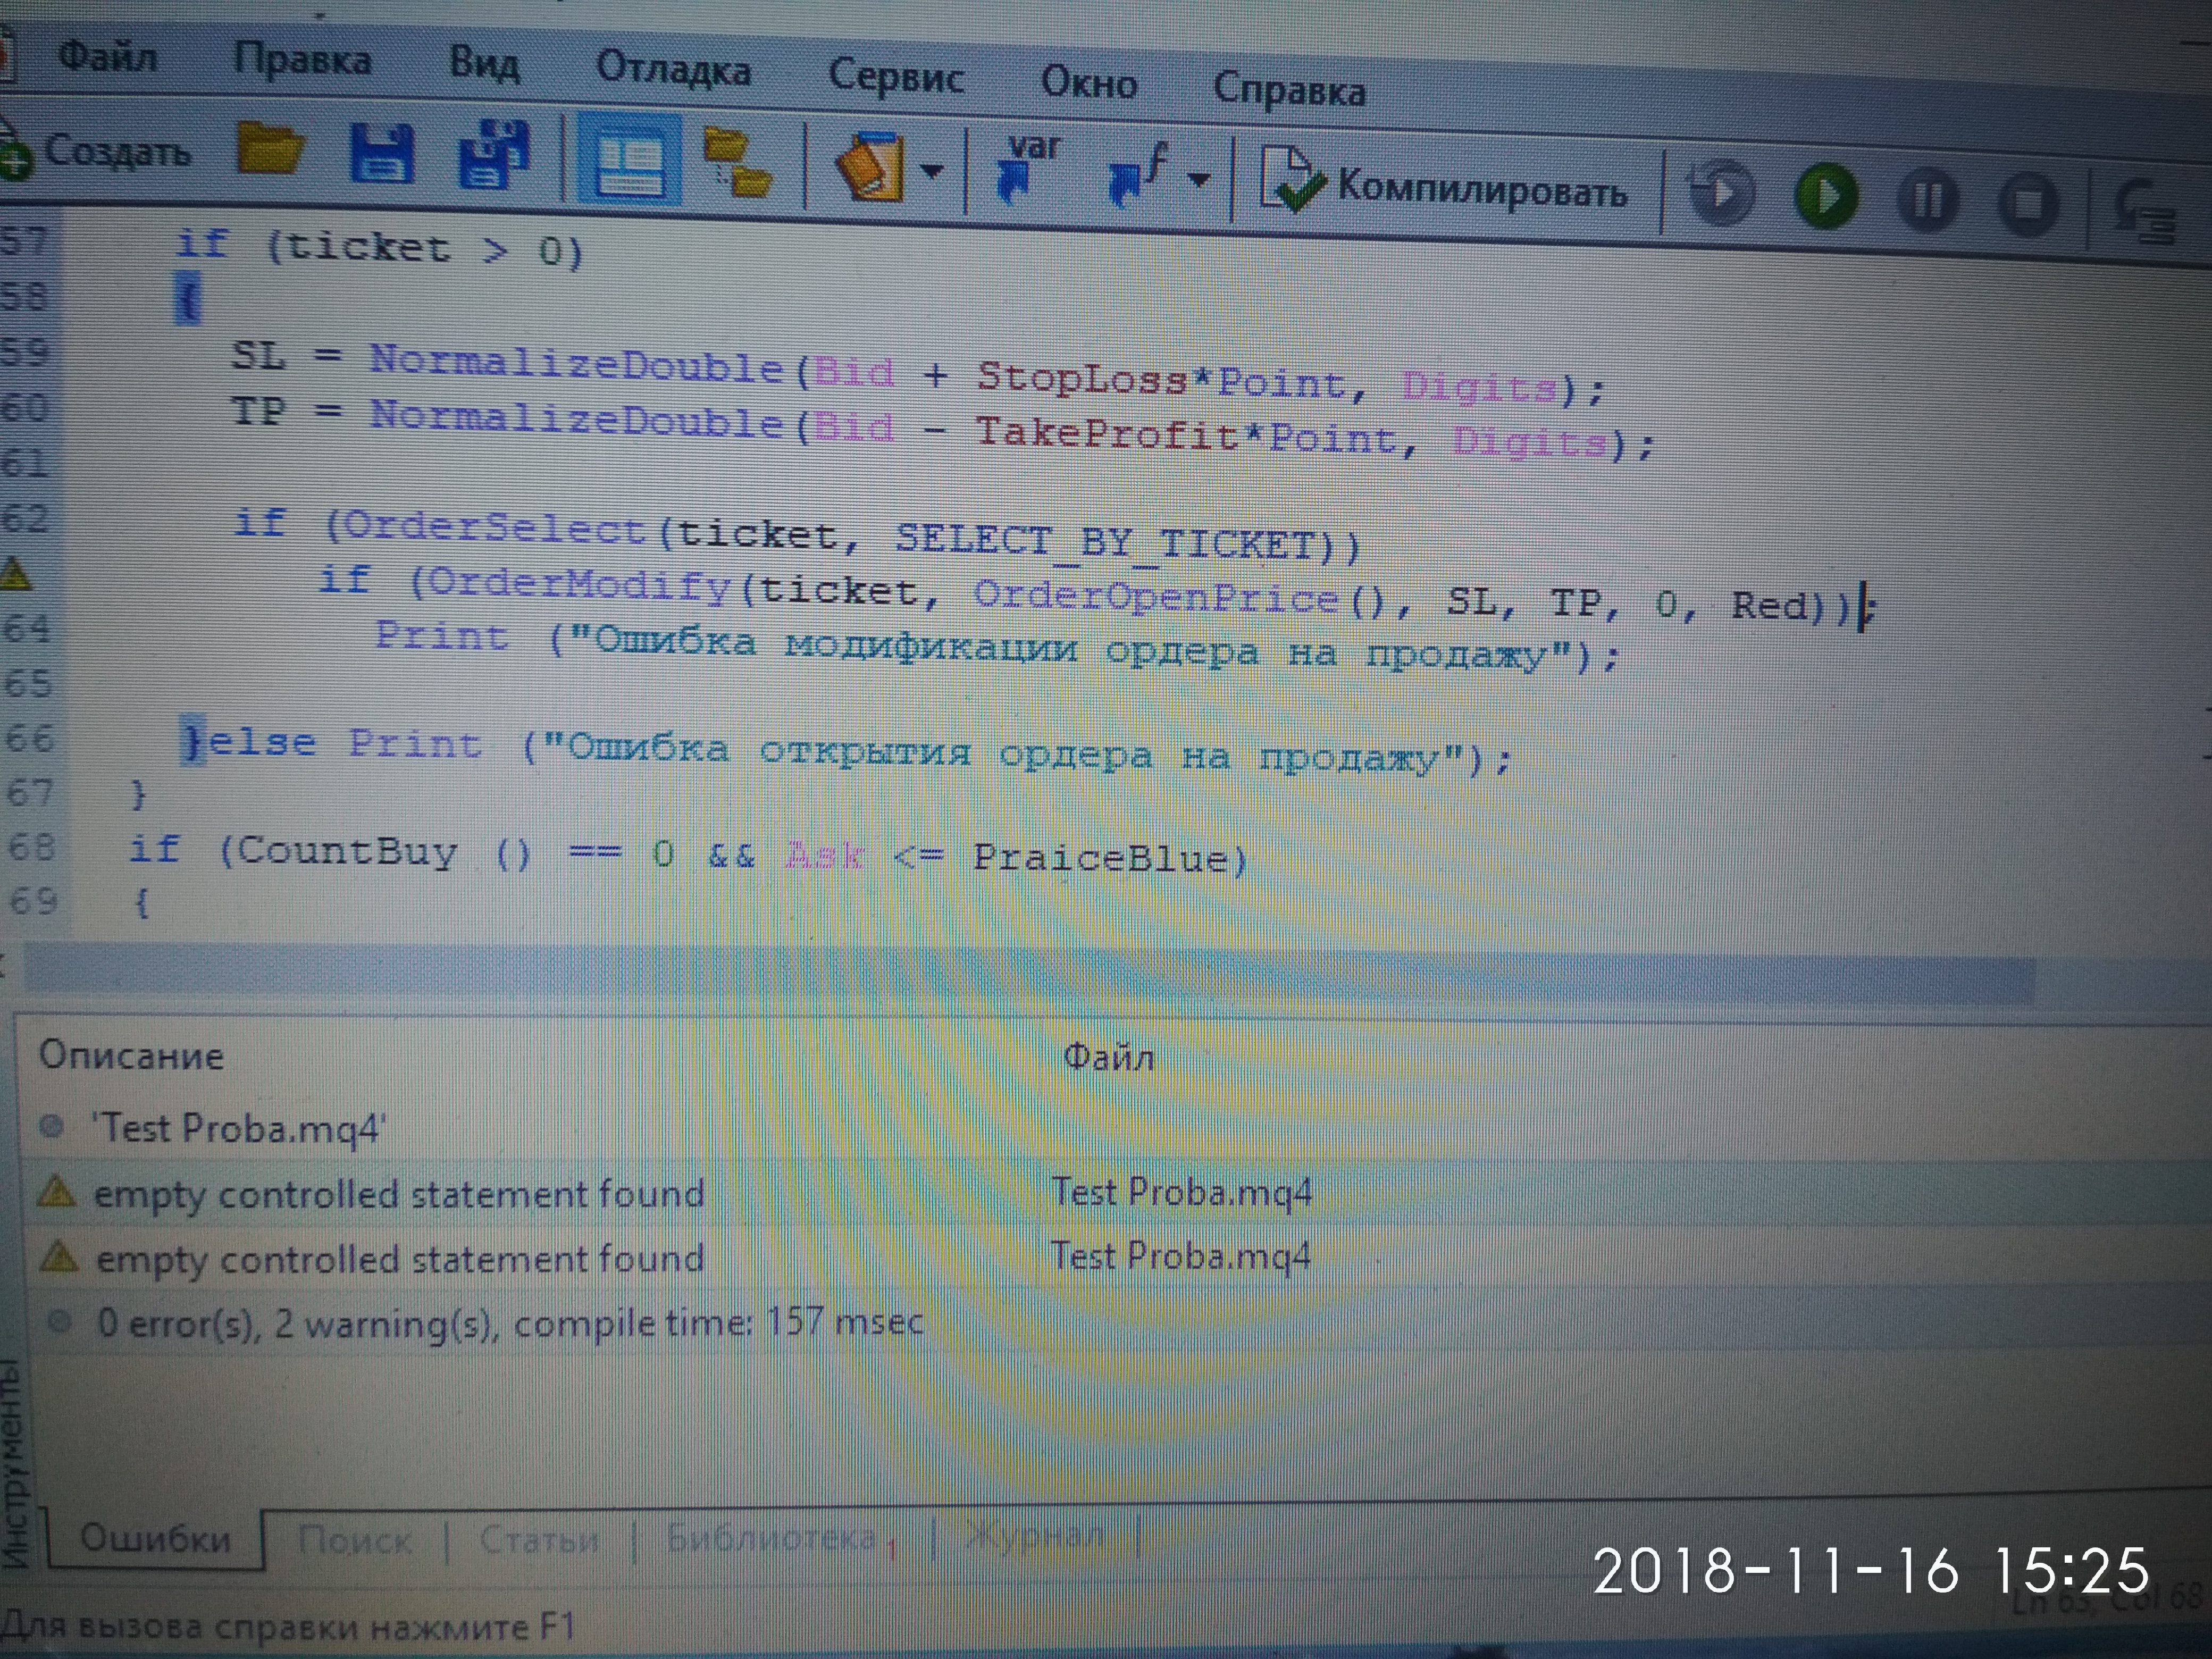Click the MQL reference book icon
Image resolution: width=2212 pixels, height=1659 pixels.
pyautogui.click(x=871, y=167)
